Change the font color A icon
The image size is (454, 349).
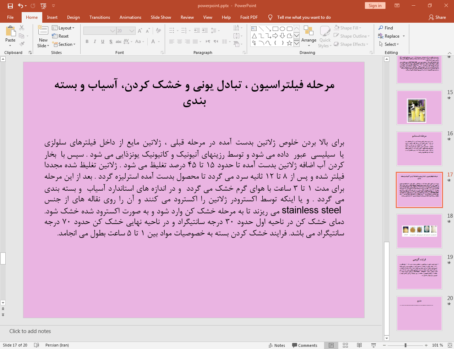click(x=153, y=42)
